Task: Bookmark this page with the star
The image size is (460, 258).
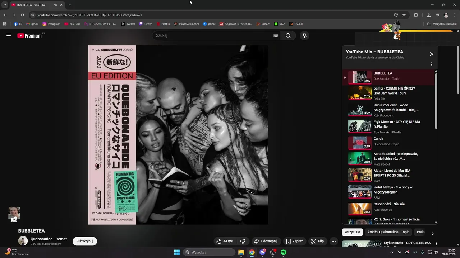Action: 404,15
